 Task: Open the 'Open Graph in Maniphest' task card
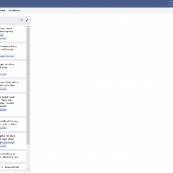tap(13, 34)
